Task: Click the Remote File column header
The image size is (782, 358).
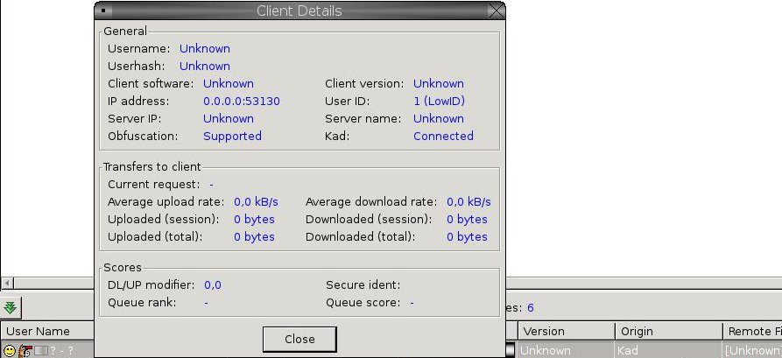Action: 751,332
